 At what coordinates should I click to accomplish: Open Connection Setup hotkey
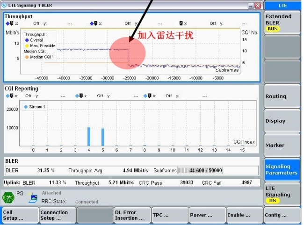tap(58, 215)
